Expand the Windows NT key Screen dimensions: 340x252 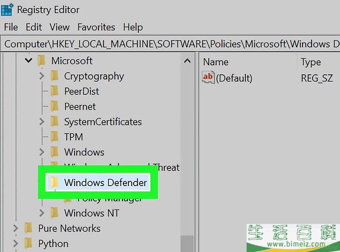[x=42, y=213]
